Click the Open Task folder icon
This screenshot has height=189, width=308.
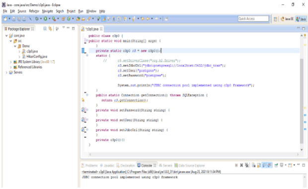(x=83, y=19)
